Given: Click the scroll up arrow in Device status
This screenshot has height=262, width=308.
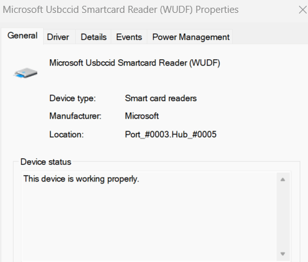Looking at the screenshot, I should (x=283, y=180).
